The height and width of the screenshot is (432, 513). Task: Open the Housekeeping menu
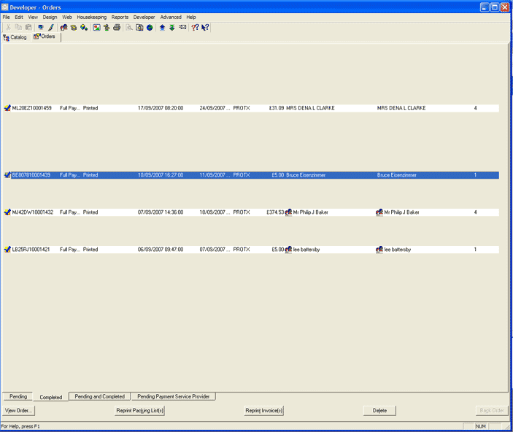click(92, 17)
